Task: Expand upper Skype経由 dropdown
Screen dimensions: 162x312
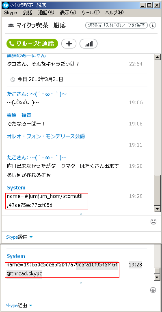Action: [x=19, y=237]
